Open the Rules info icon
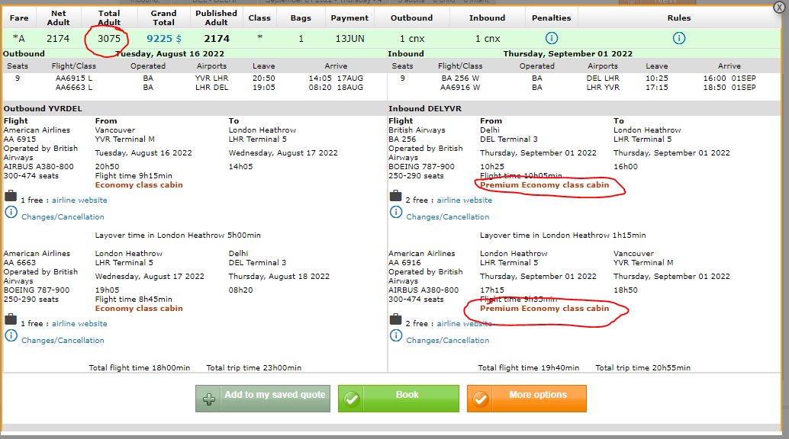The width and height of the screenshot is (789, 439). click(x=678, y=38)
